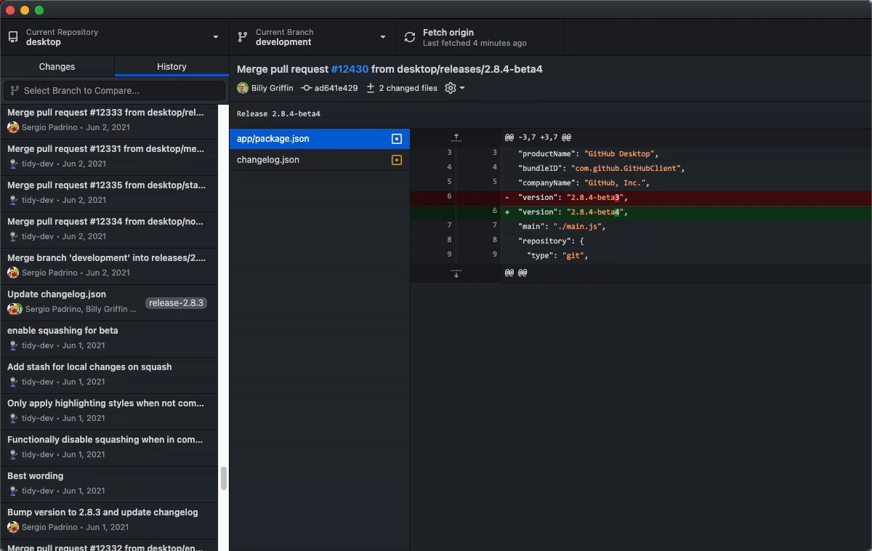Click Billy Griffin's avatar in commit header
This screenshot has height=551, width=872.
click(243, 88)
